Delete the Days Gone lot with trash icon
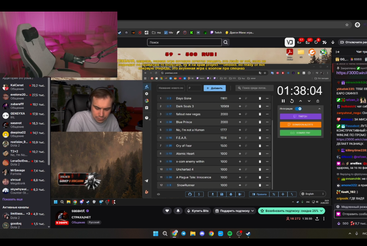 pyautogui.click(x=260, y=98)
